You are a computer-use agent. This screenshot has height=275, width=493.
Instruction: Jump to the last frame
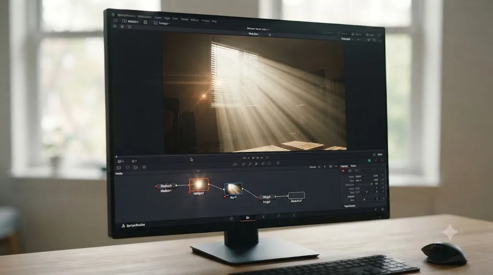pos(262,158)
